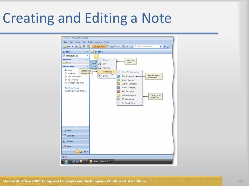This screenshot has width=249, height=186.
Task: Click the Switch Windows quick launch icon
Action: click(77, 161)
